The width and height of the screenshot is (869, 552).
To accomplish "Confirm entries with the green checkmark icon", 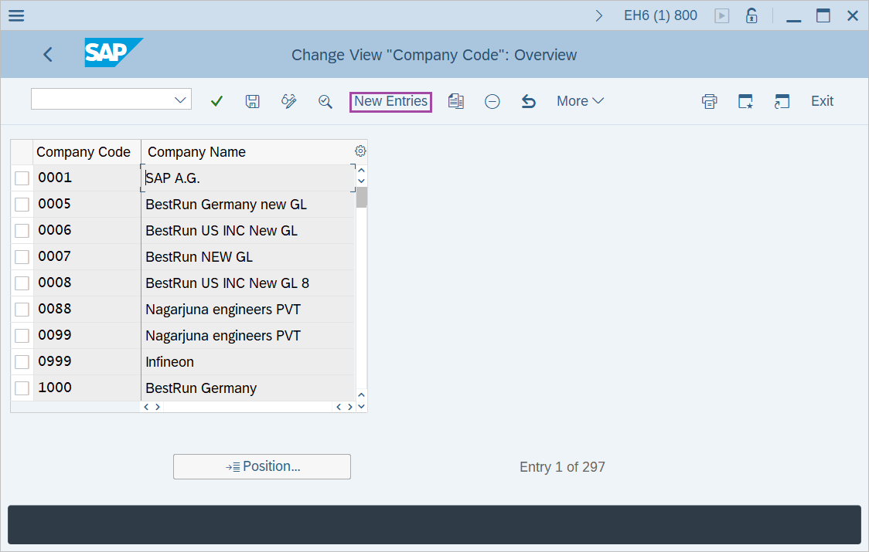I will 216,100.
